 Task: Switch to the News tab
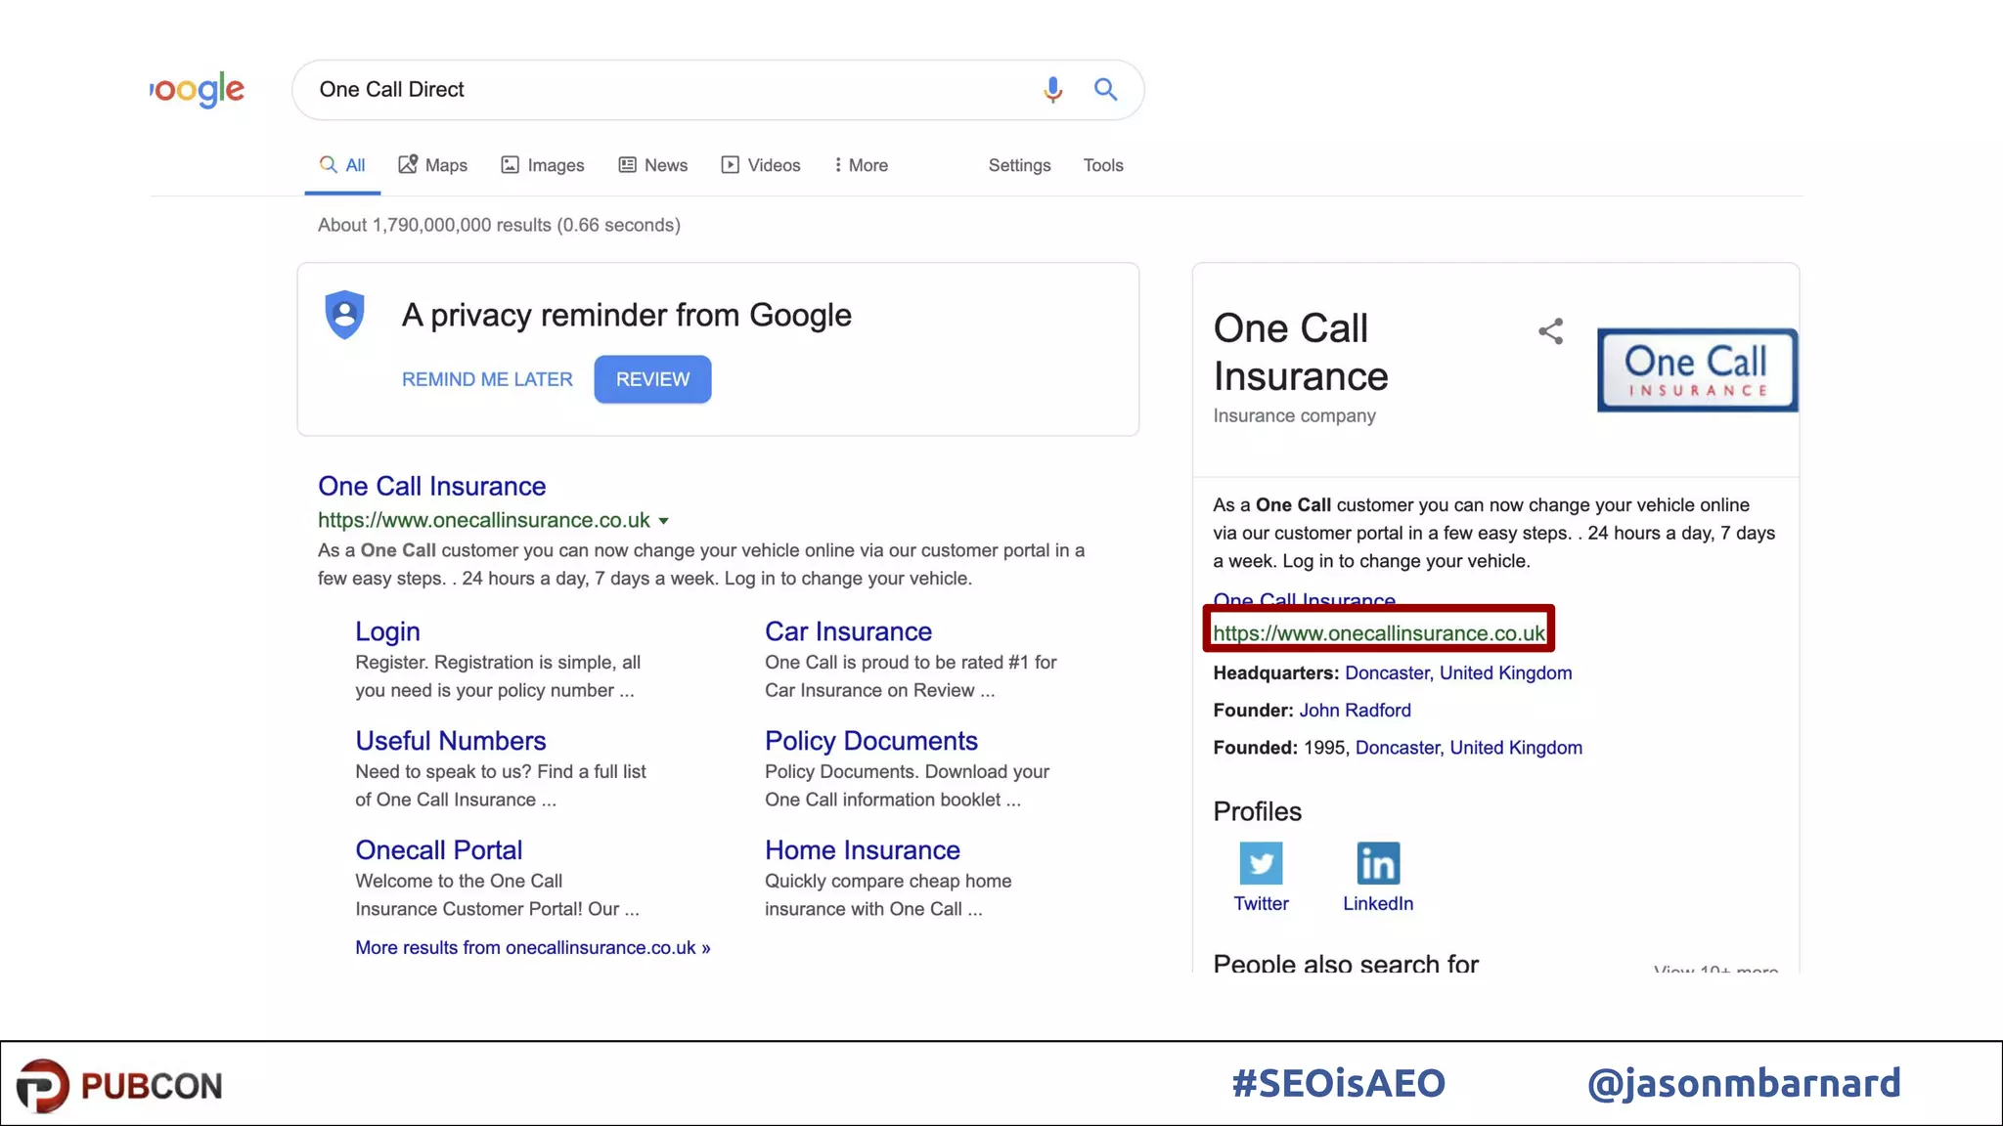coord(653,165)
